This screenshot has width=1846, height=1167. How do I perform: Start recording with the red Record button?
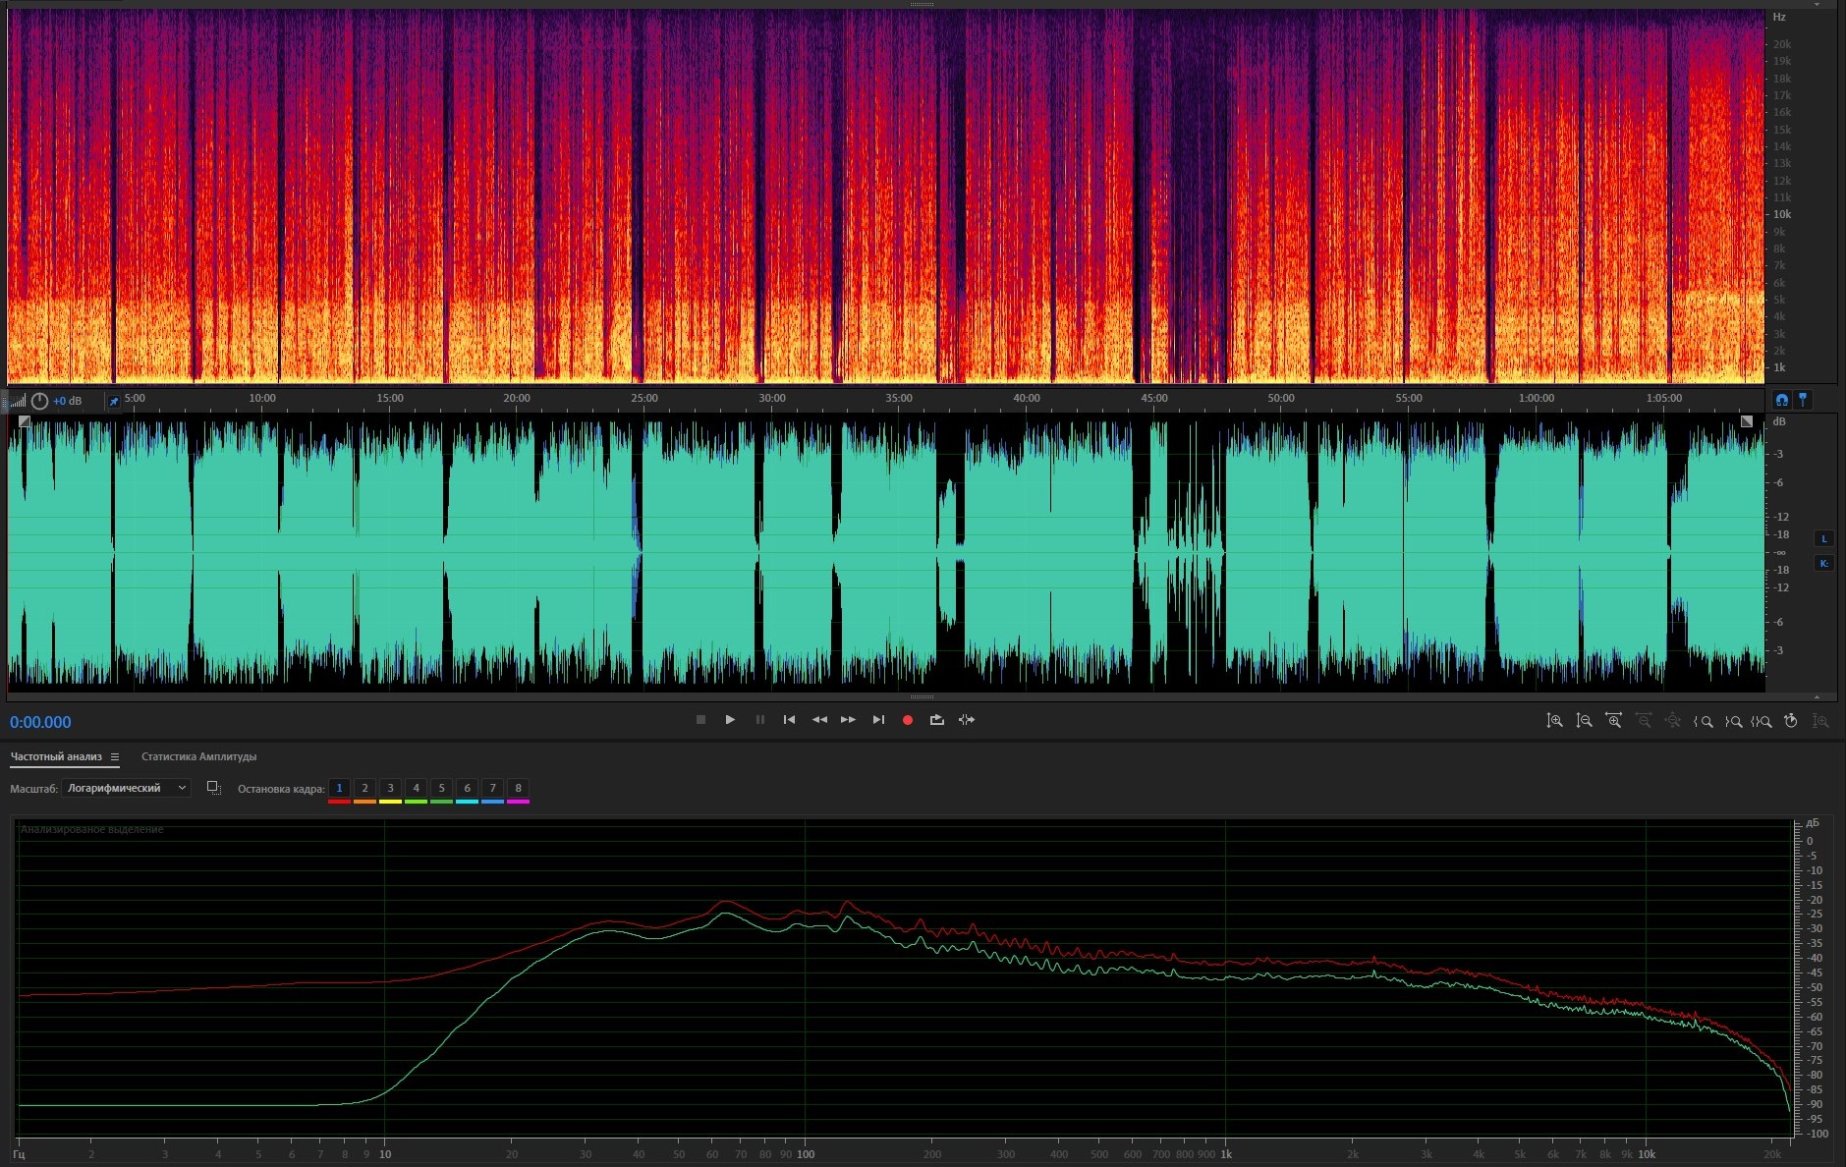coord(908,720)
